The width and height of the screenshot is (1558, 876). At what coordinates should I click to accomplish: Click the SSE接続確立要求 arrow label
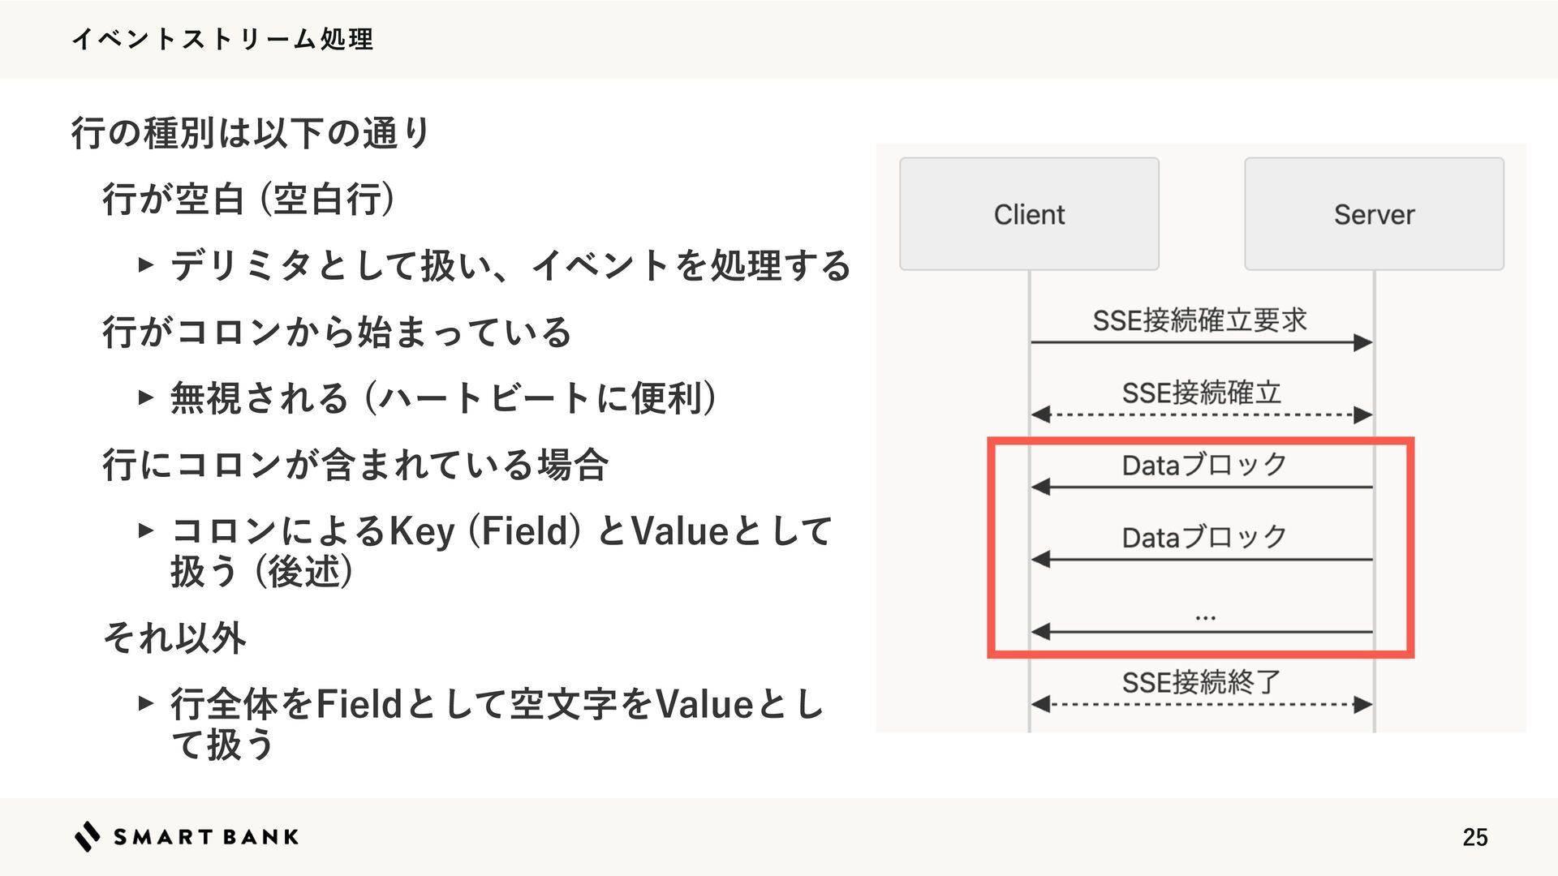pos(1199,320)
